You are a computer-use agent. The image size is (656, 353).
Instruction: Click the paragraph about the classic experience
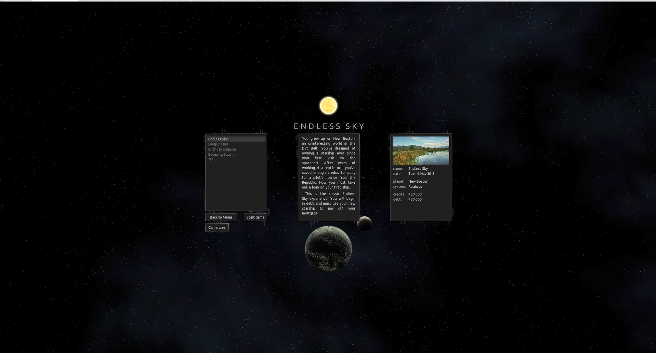(x=328, y=203)
